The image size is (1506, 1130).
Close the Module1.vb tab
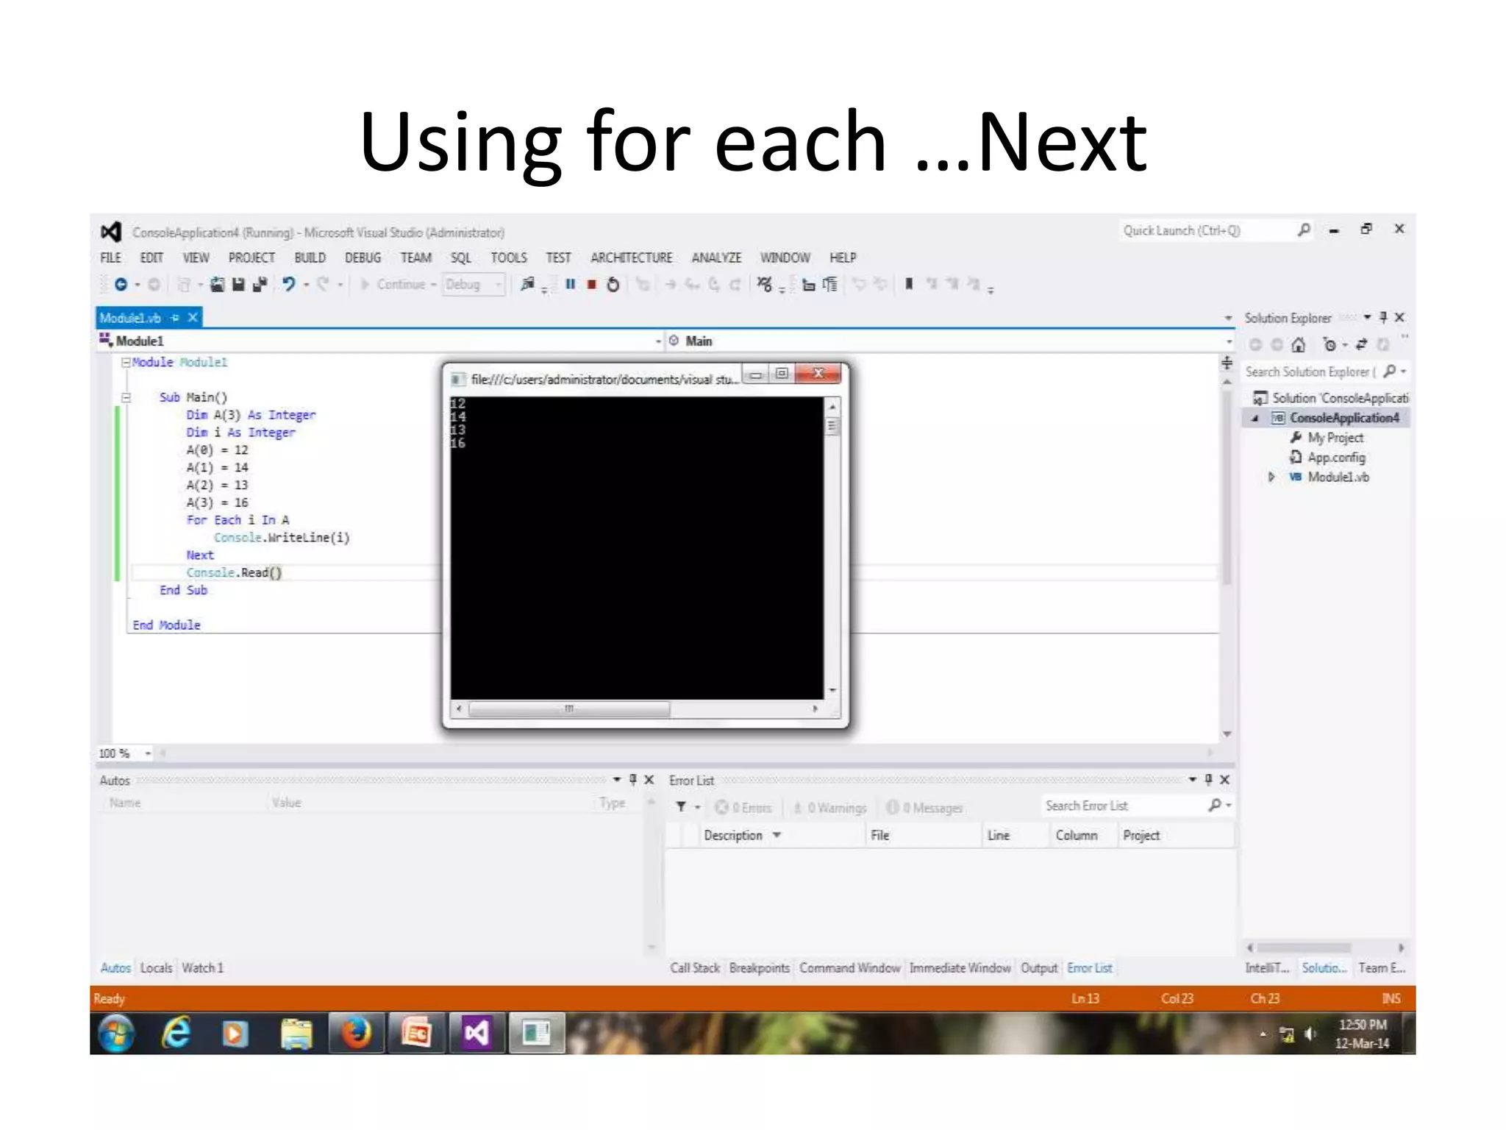(193, 318)
